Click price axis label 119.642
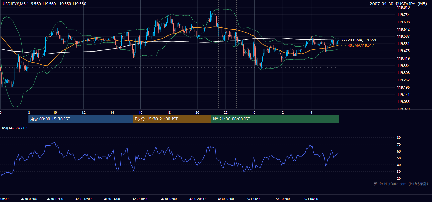The image size is (432, 202). point(403,29)
